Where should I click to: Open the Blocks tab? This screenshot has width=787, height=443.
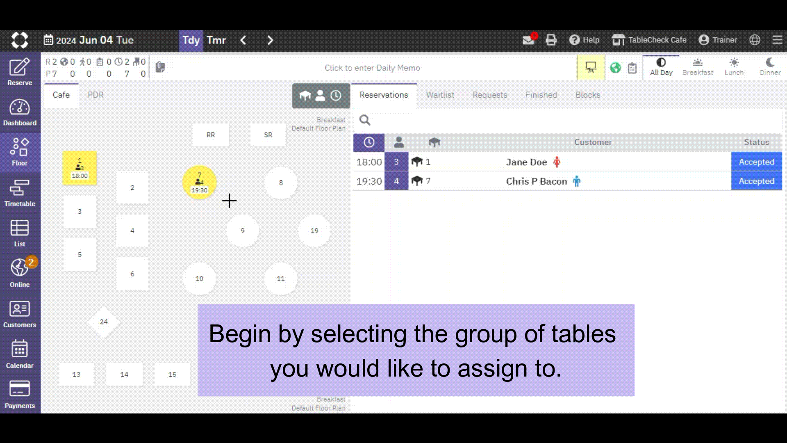588,95
